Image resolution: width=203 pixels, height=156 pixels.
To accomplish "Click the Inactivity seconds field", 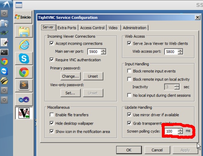I will tap(169, 87).
